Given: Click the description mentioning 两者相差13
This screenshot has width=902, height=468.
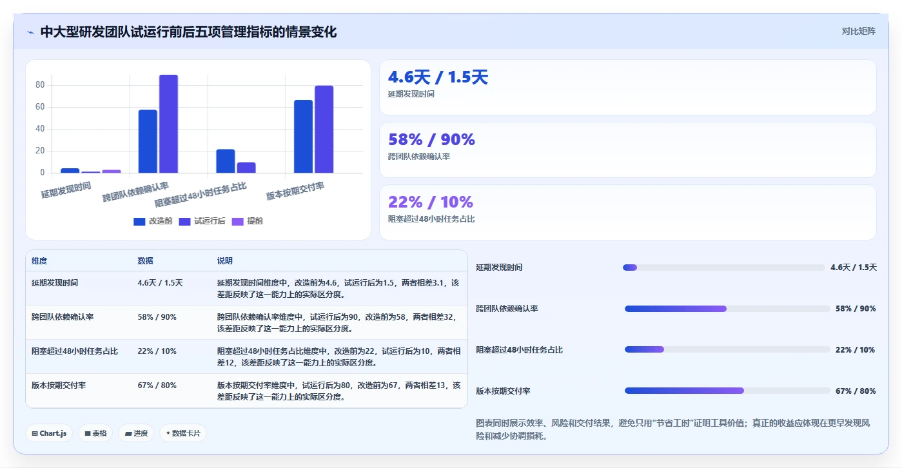Looking at the screenshot, I should 338,391.
